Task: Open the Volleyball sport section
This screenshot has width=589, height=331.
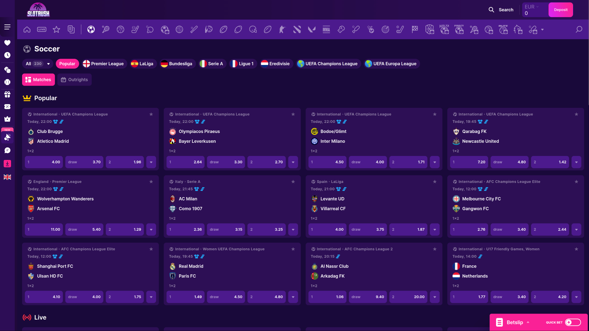Action: [x=179, y=29]
